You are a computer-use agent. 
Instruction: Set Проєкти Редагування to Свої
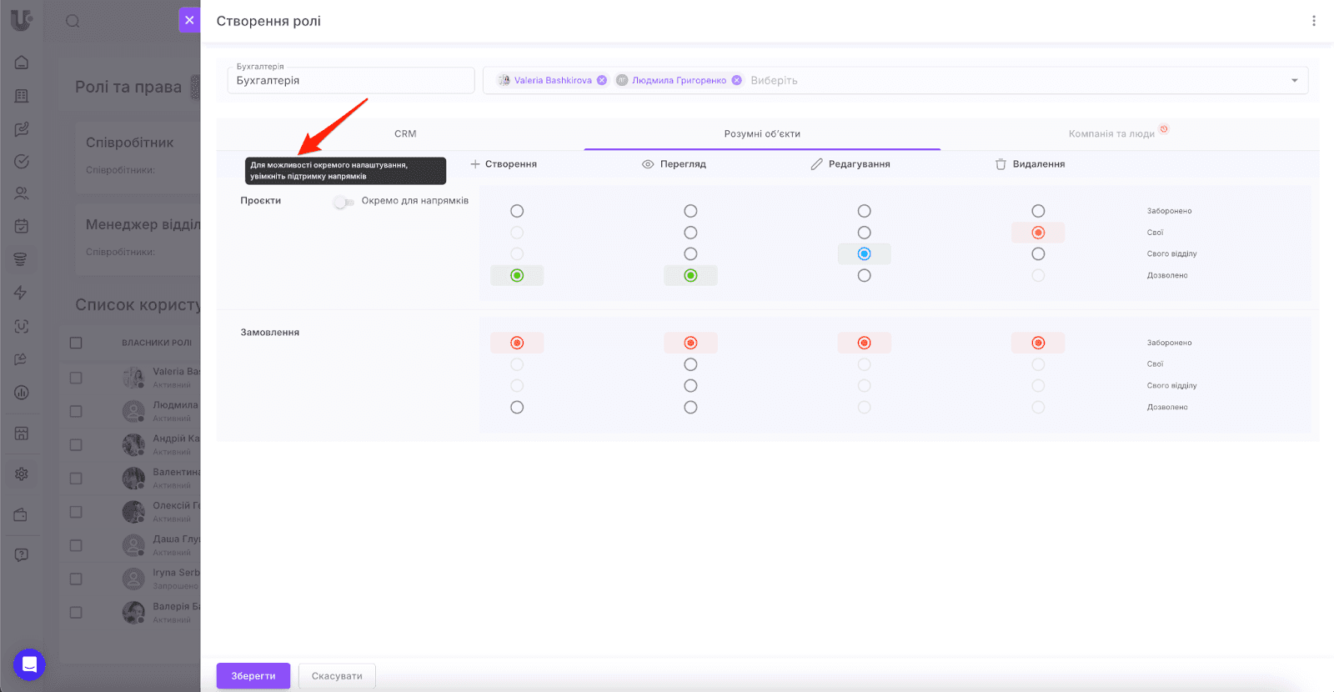[864, 233]
